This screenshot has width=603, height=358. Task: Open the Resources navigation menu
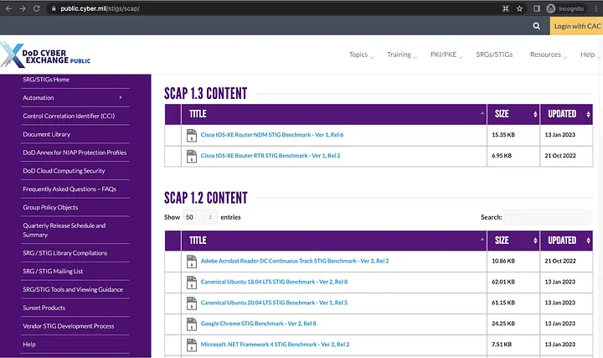[549, 54]
